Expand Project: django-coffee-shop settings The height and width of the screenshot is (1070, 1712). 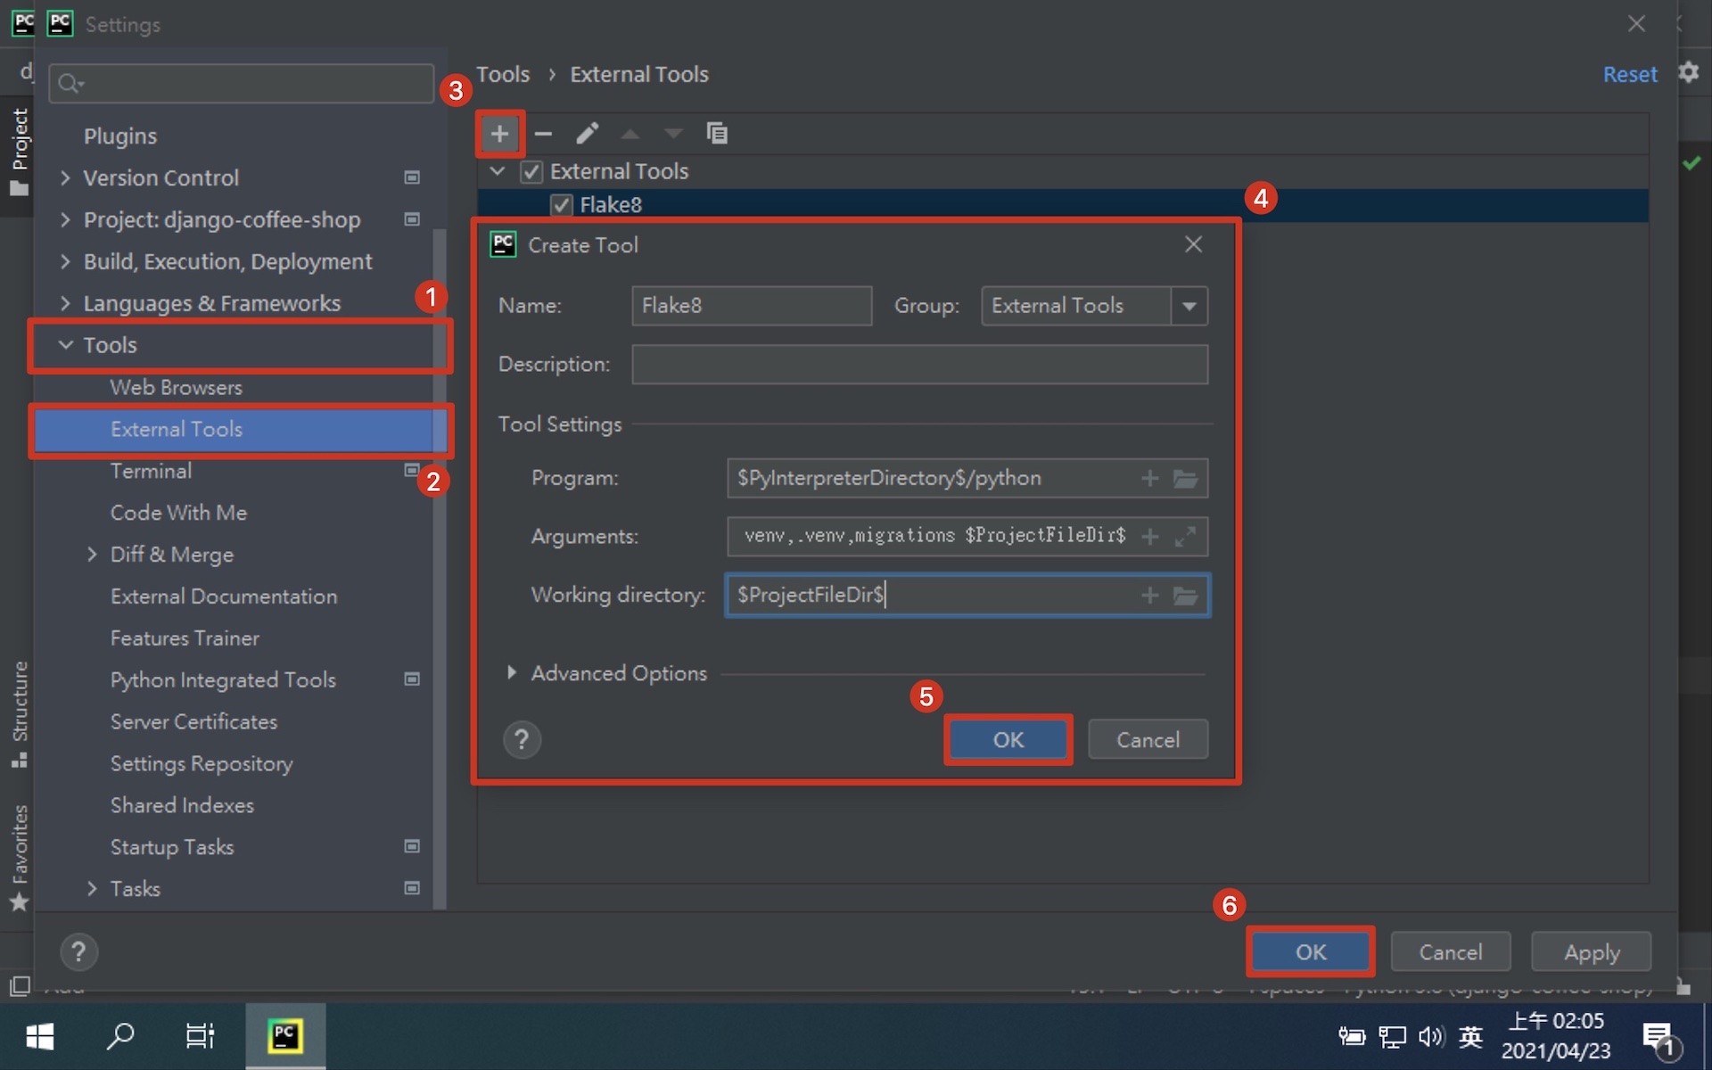pos(65,219)
